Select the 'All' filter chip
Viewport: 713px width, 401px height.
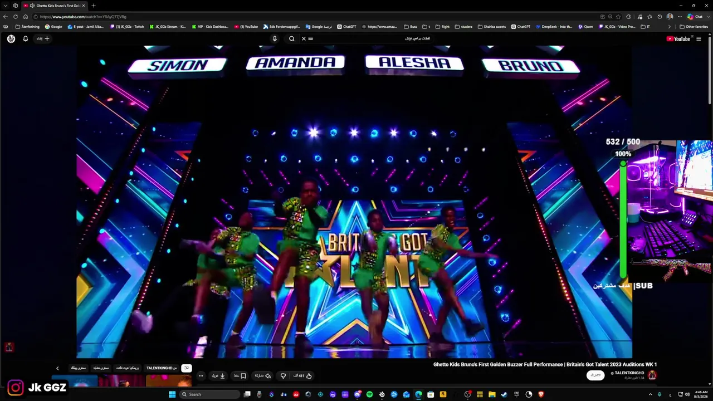187,368
